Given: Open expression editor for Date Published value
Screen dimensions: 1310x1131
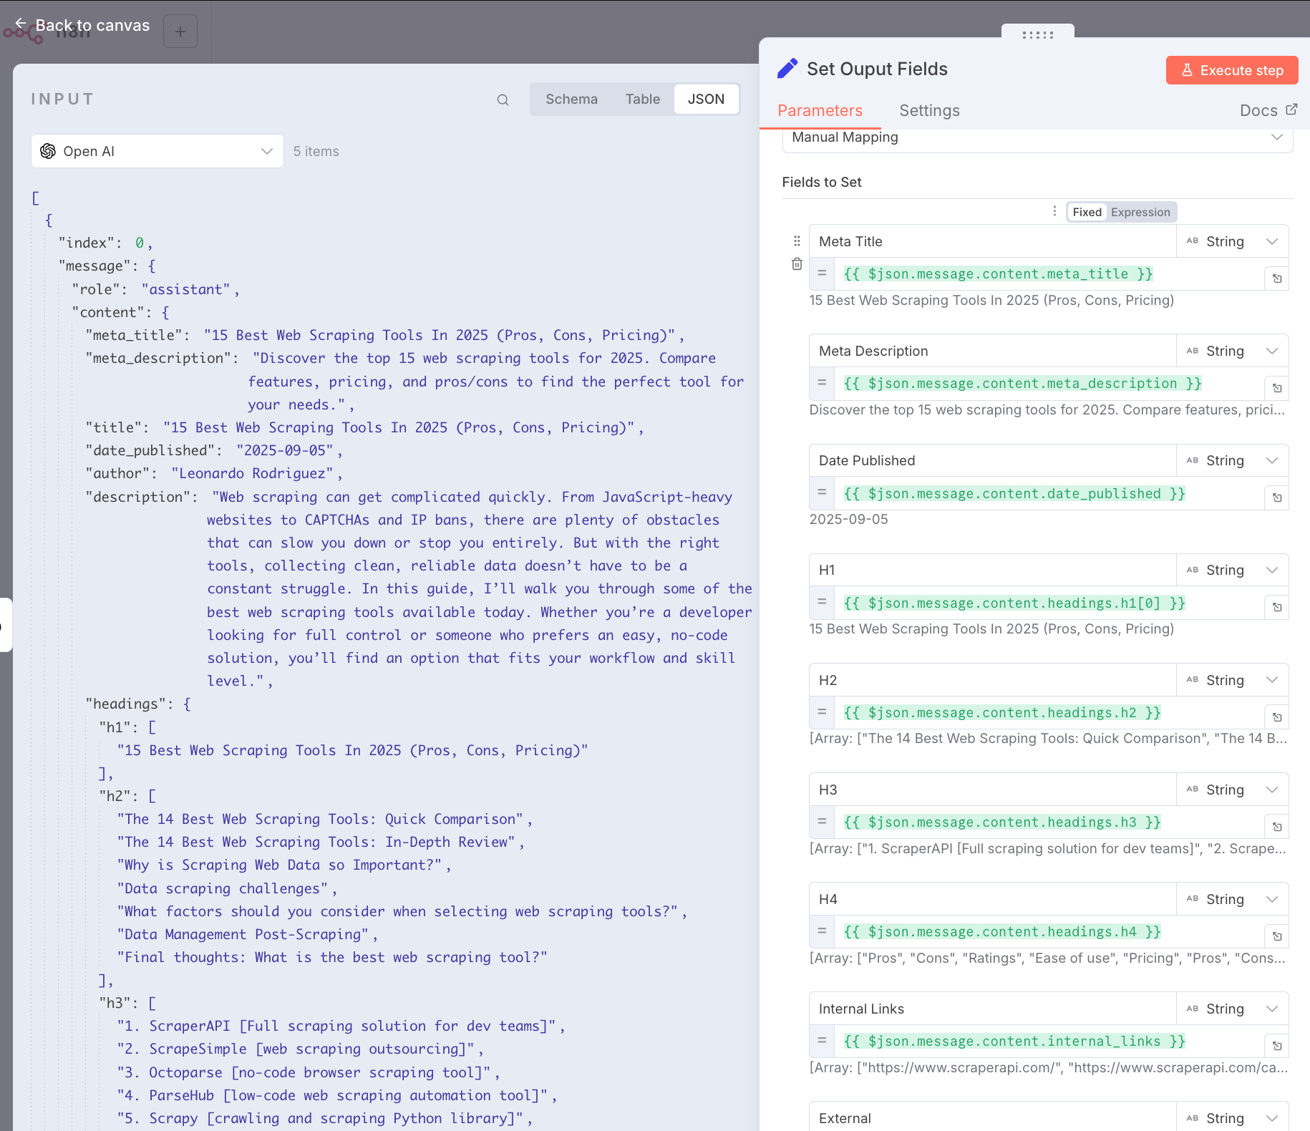Looking at the screenshot, I should click(x=1276, y=497).
